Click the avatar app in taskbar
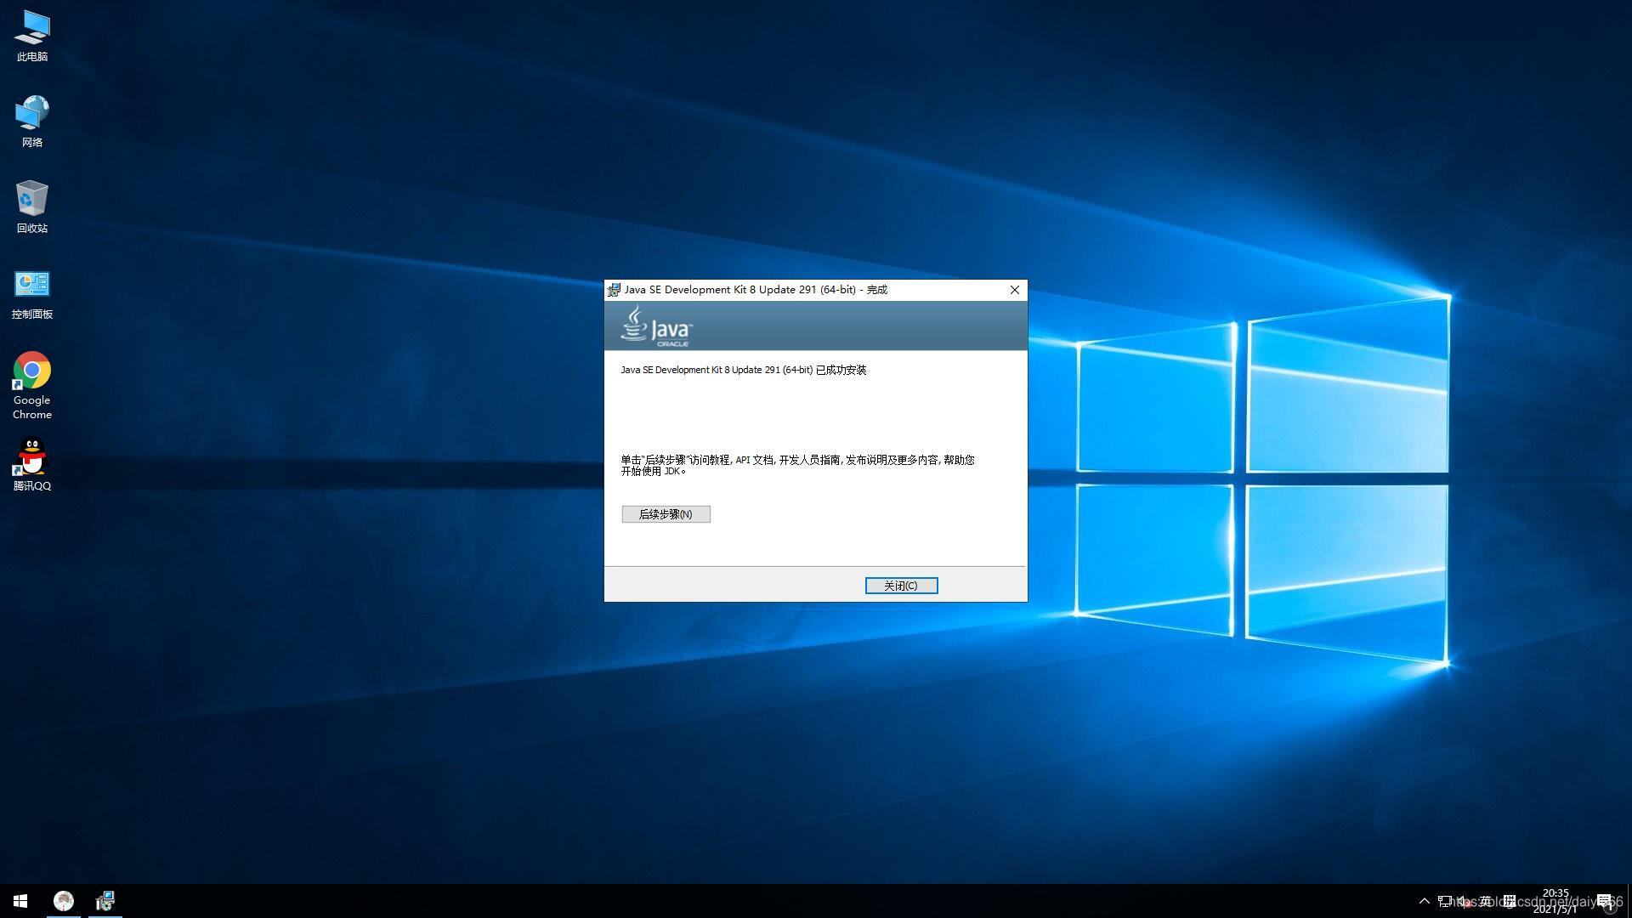1632x918 pixels. point(64,901)
